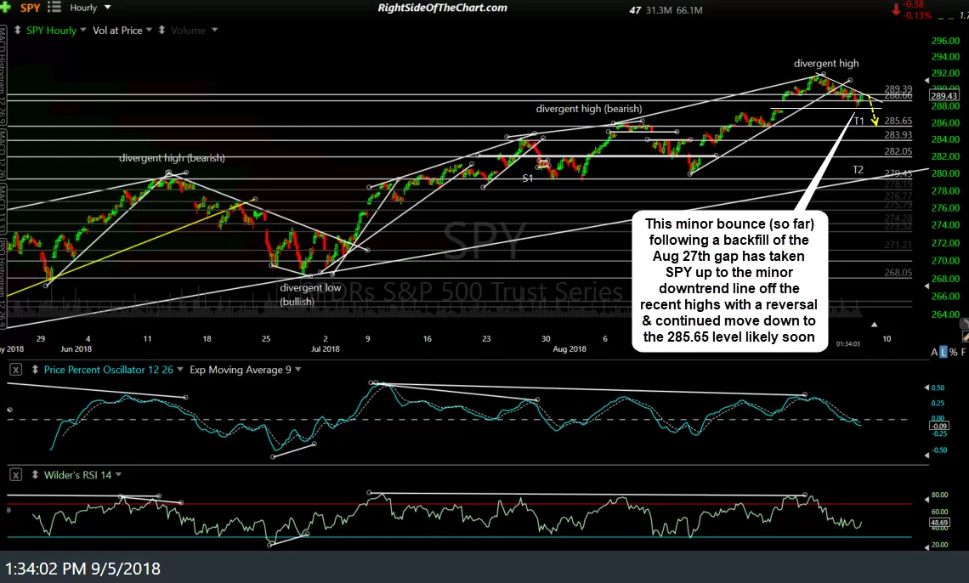Open the Volume indicator dropdown arrow

click(x=214, y=30)
